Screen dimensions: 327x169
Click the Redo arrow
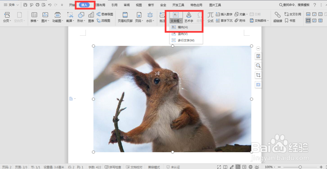(x=56, y=5)
